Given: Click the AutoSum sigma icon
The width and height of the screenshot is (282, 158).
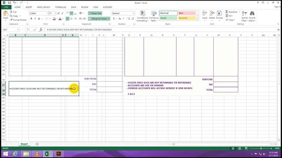Looking at the screenshot, I should (x=227, y=12).
